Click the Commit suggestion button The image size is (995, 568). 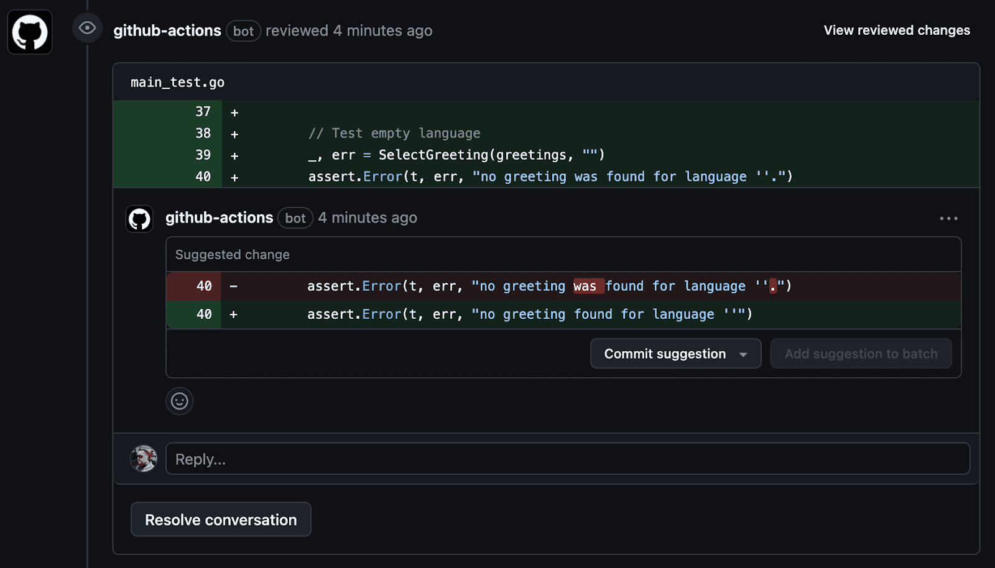coord(664,354)
